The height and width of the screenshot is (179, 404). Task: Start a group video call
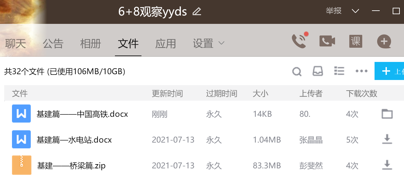[327, 41]
